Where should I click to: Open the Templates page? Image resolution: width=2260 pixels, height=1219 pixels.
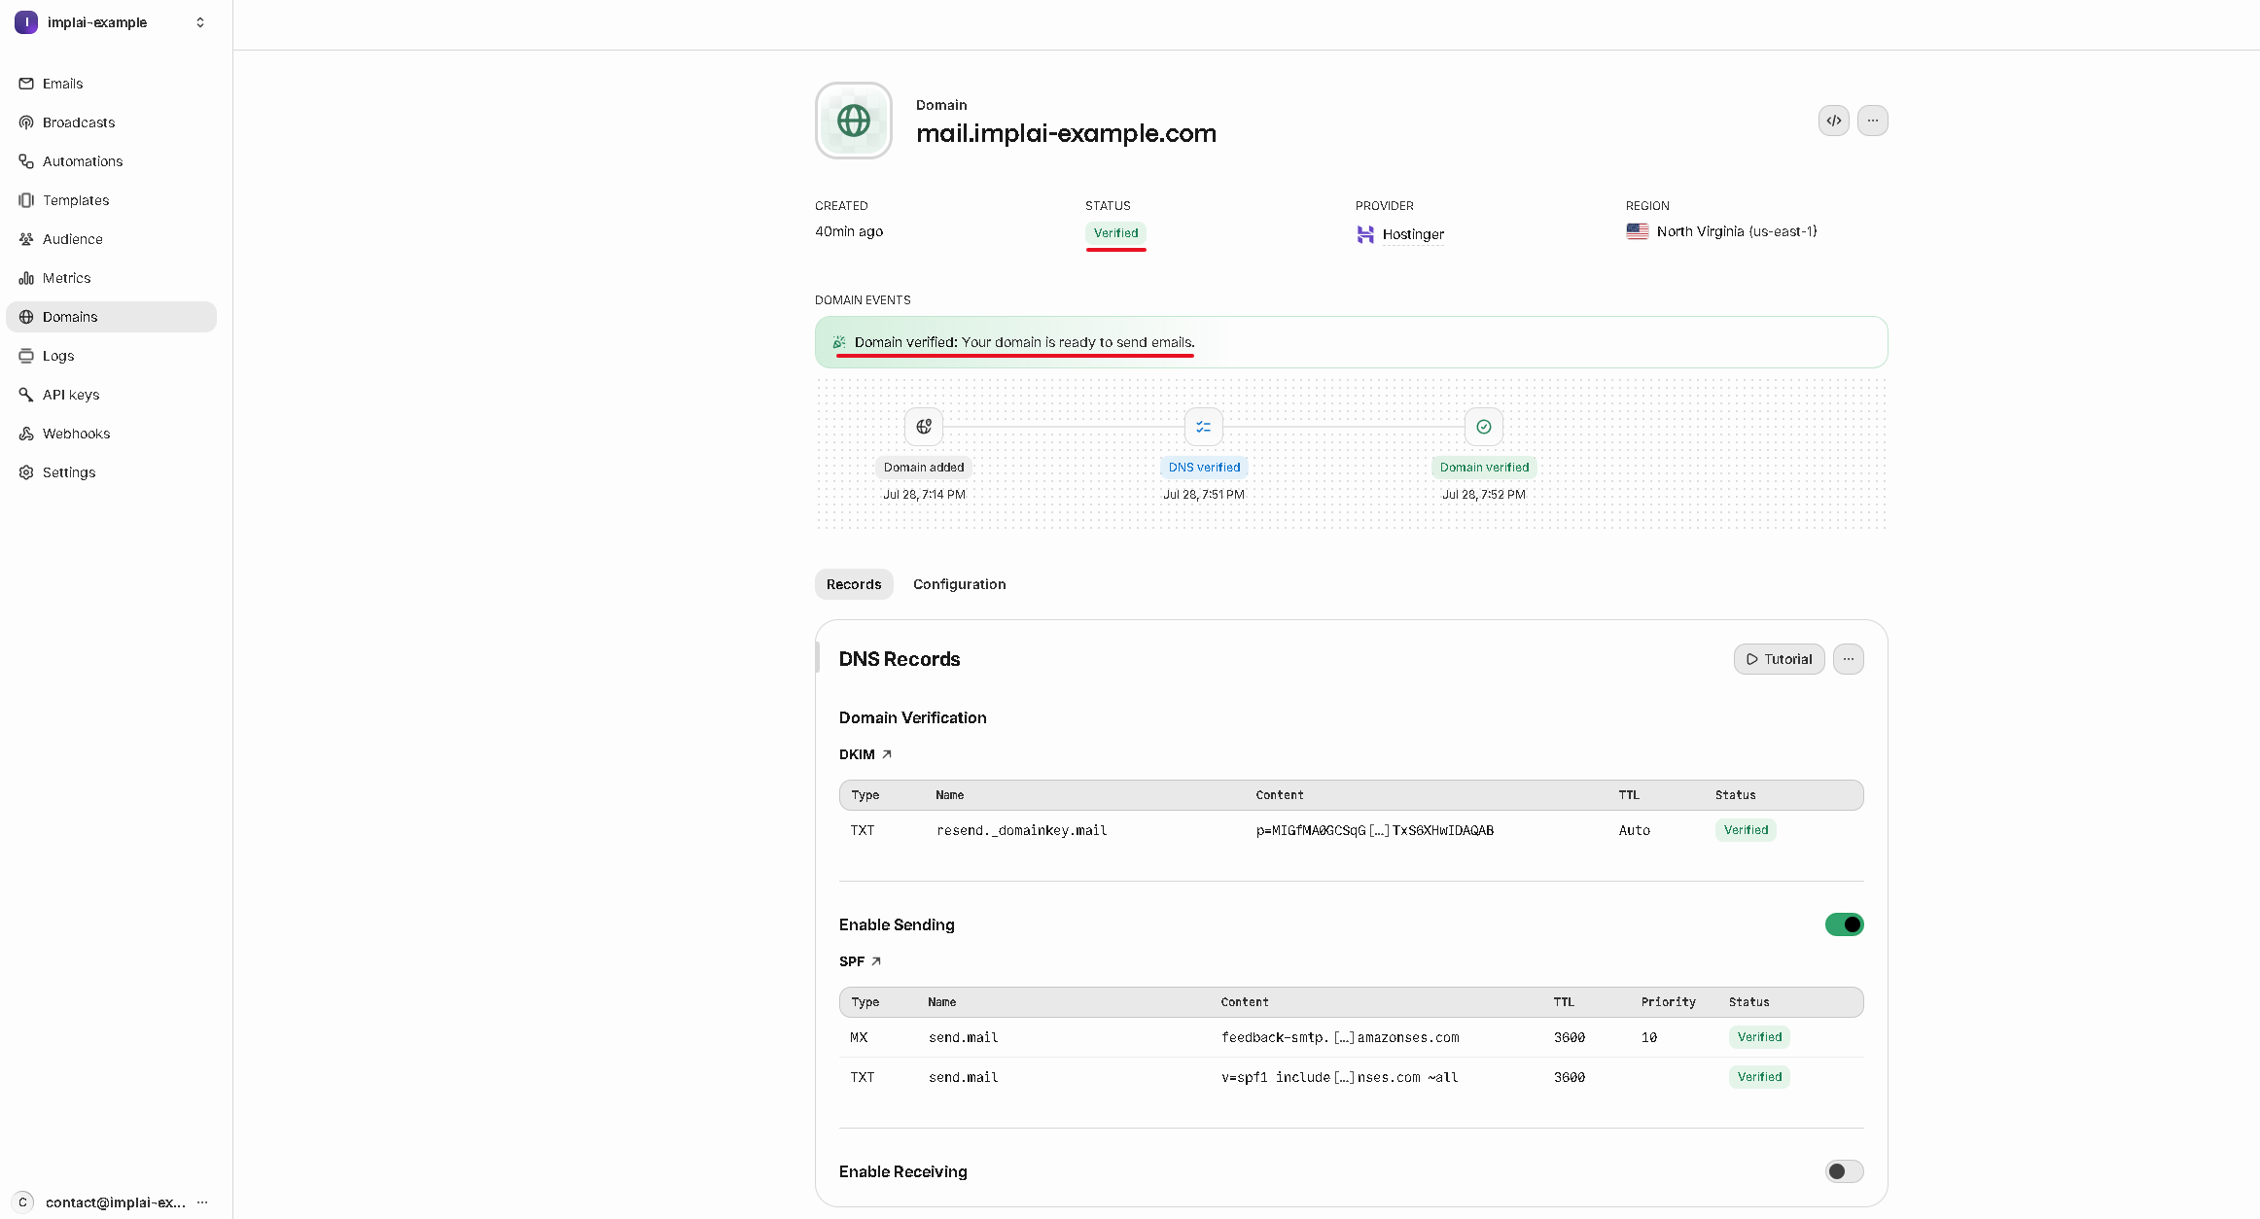(111, 200)
